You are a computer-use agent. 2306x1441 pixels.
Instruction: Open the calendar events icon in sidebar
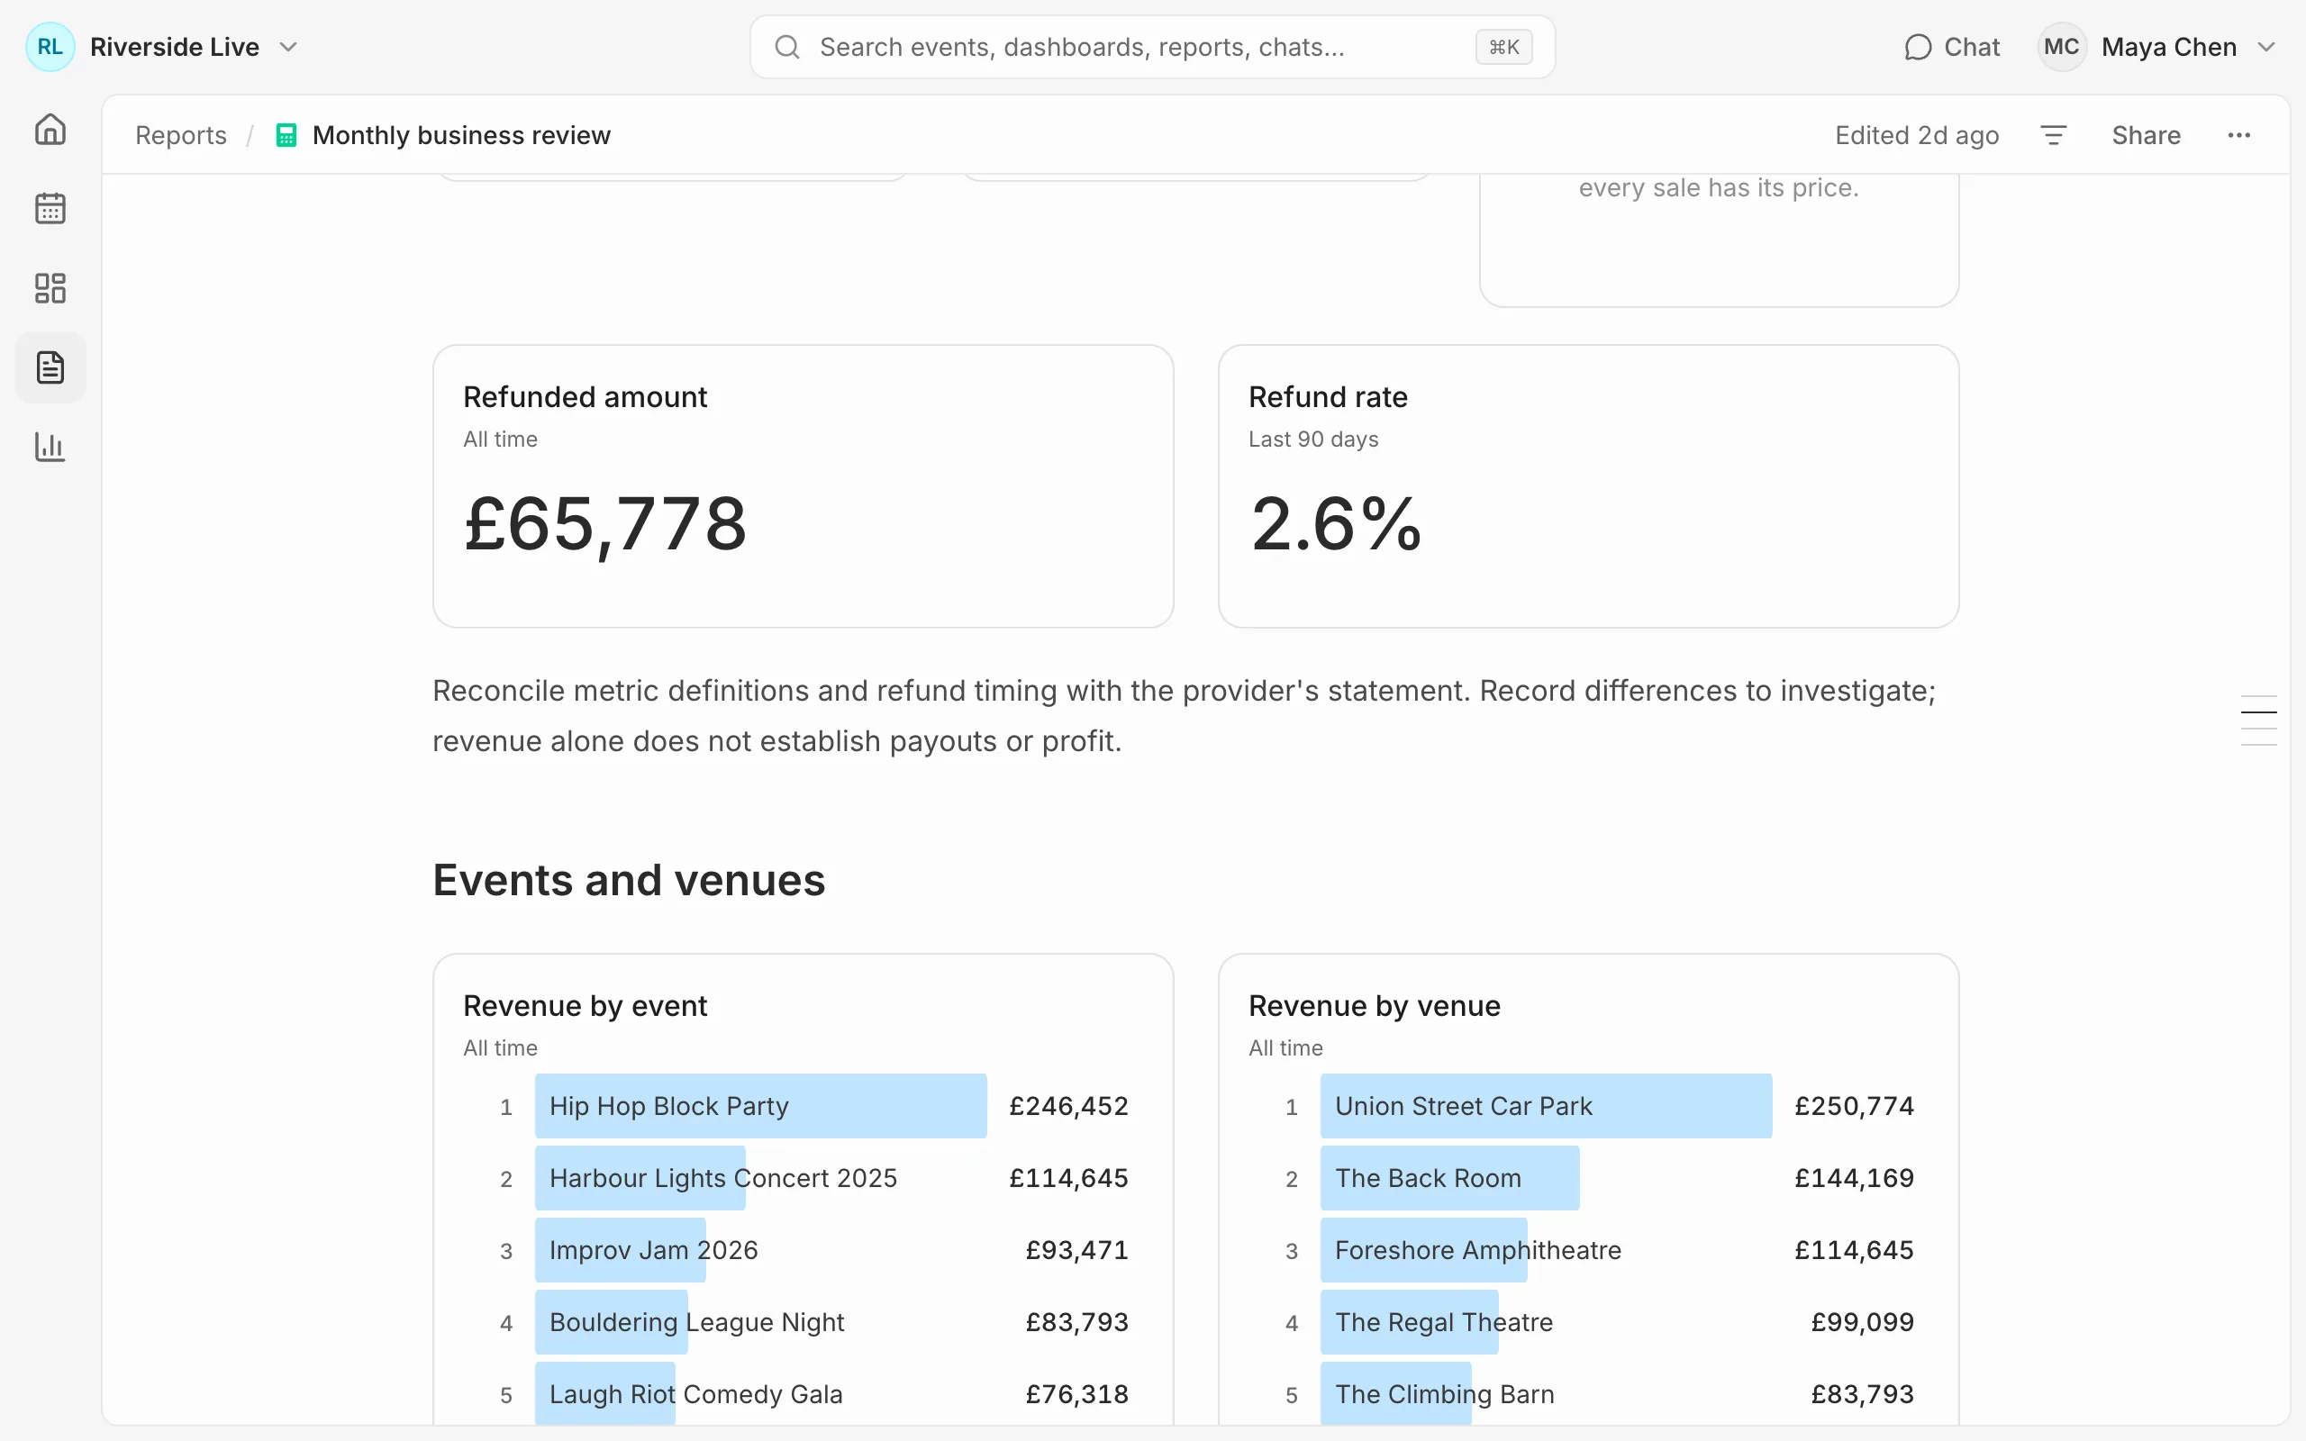click(x=50, y=208)
